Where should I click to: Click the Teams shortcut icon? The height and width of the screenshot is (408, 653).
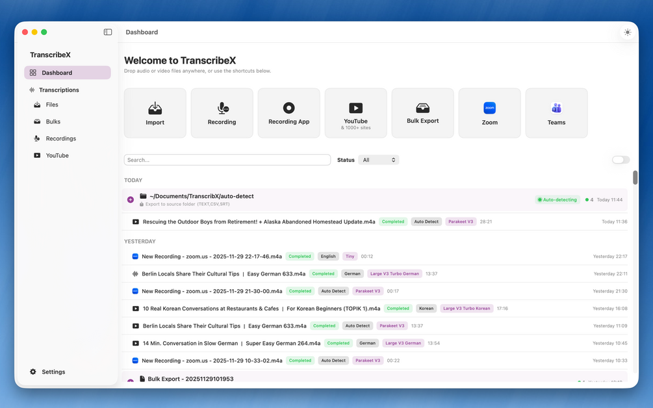[556, 108]
